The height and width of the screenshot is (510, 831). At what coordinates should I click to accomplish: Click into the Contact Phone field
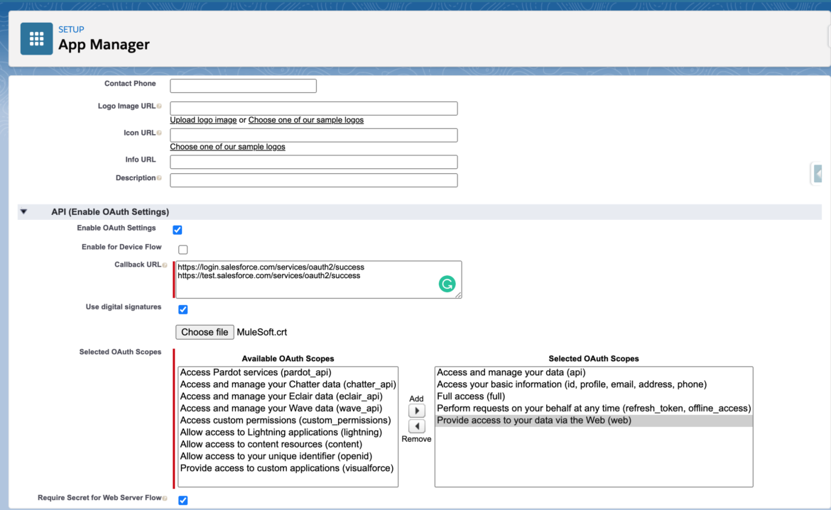point(243,86)
